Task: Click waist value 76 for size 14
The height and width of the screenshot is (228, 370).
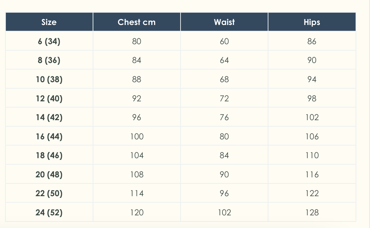Action: pyautogui.click(x=224, y=117)
